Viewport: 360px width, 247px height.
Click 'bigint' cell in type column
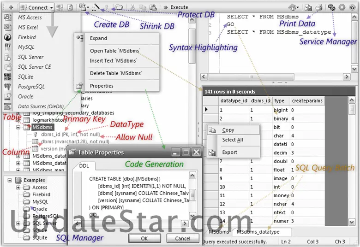tap(281, 110)
